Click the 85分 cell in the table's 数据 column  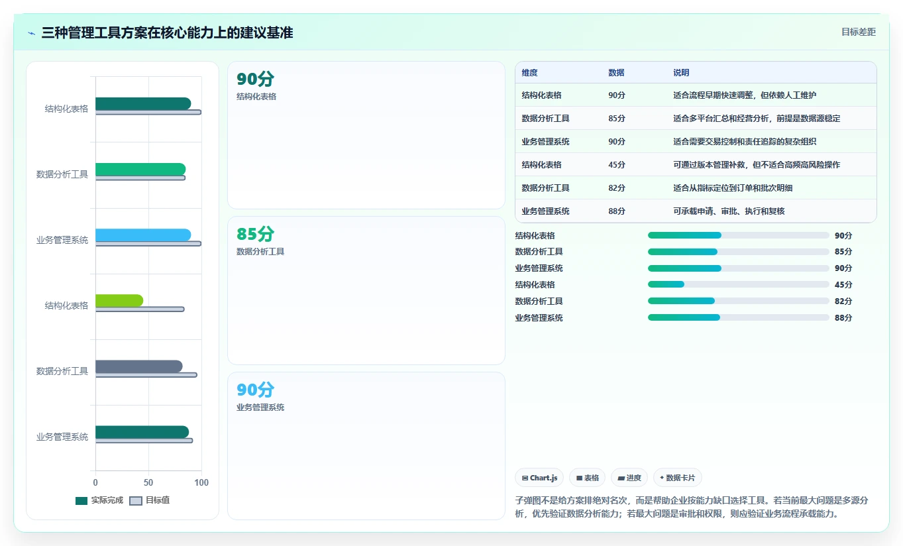[x=616, y=118]
